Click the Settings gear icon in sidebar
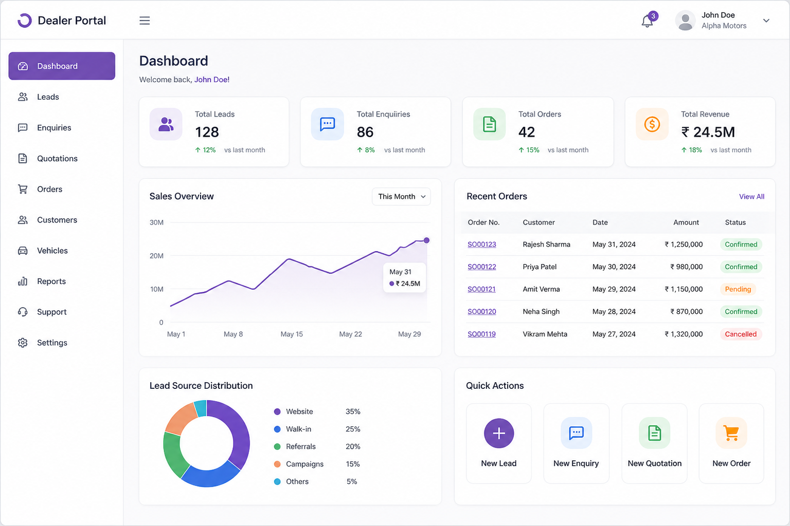The width and height of the screenshot is (790, 526). (x=23, y=343)
